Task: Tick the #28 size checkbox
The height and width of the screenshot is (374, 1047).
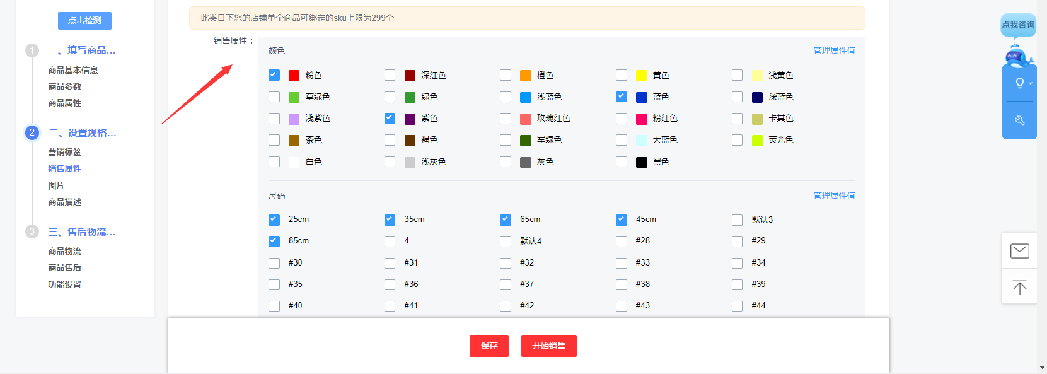Action: coord(622,241)
